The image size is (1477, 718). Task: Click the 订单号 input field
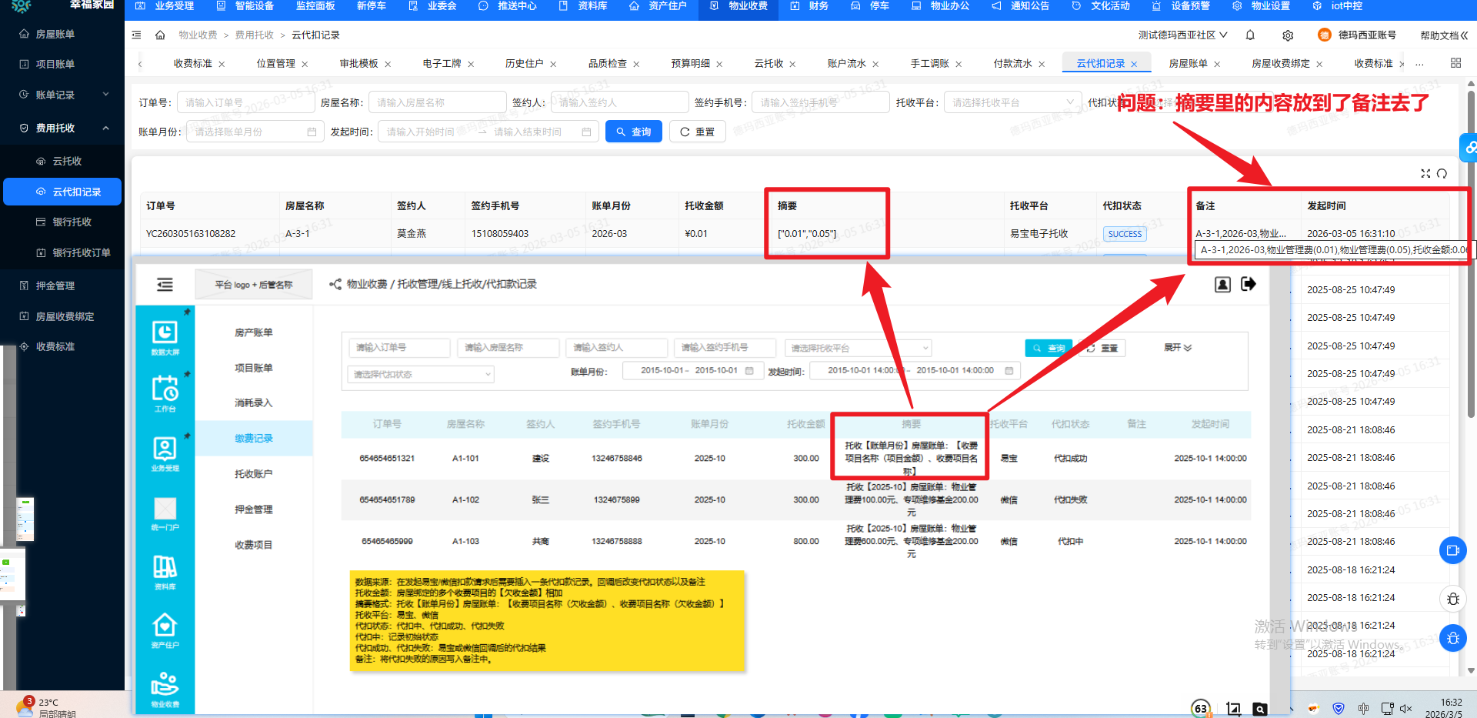coord(245,102)
